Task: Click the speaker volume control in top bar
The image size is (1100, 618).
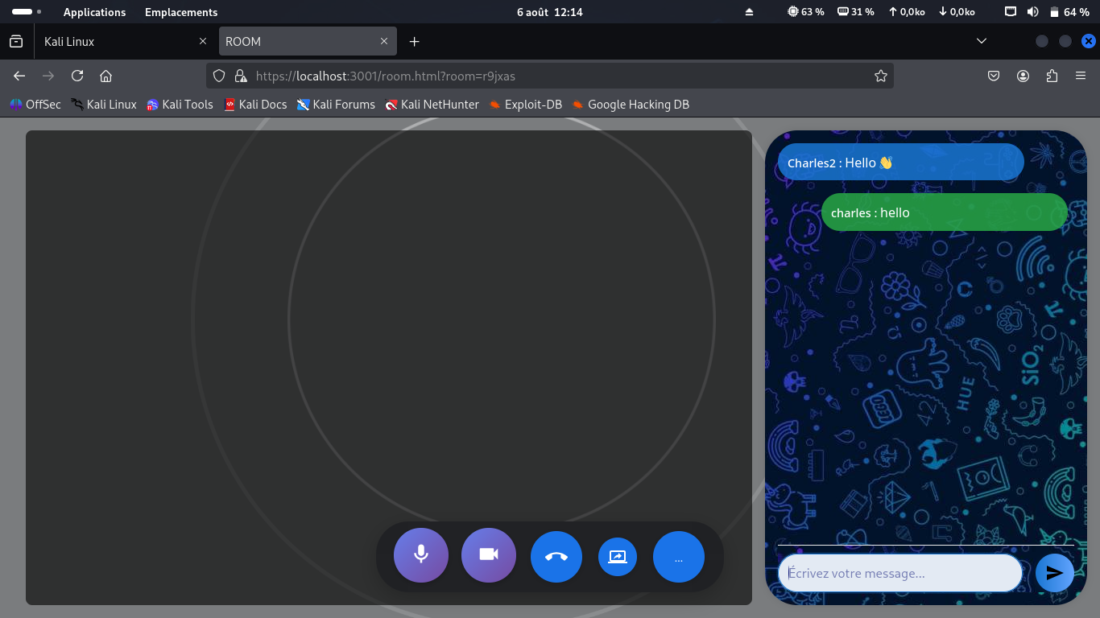Action: [x=1032, y=11]
